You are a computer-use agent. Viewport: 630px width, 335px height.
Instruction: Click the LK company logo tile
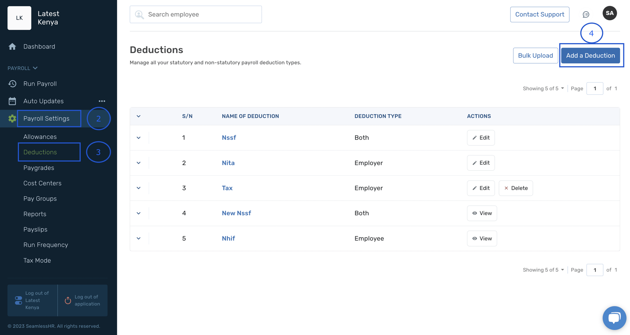pos(19,18)
